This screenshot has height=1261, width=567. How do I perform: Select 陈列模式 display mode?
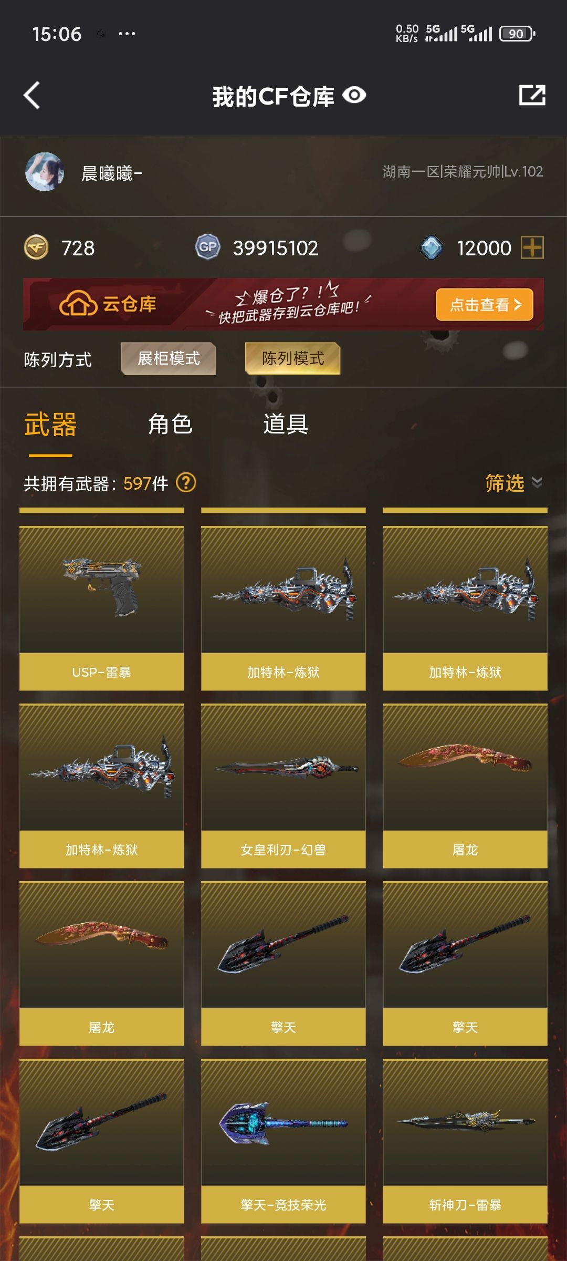[x=293, y=359]
